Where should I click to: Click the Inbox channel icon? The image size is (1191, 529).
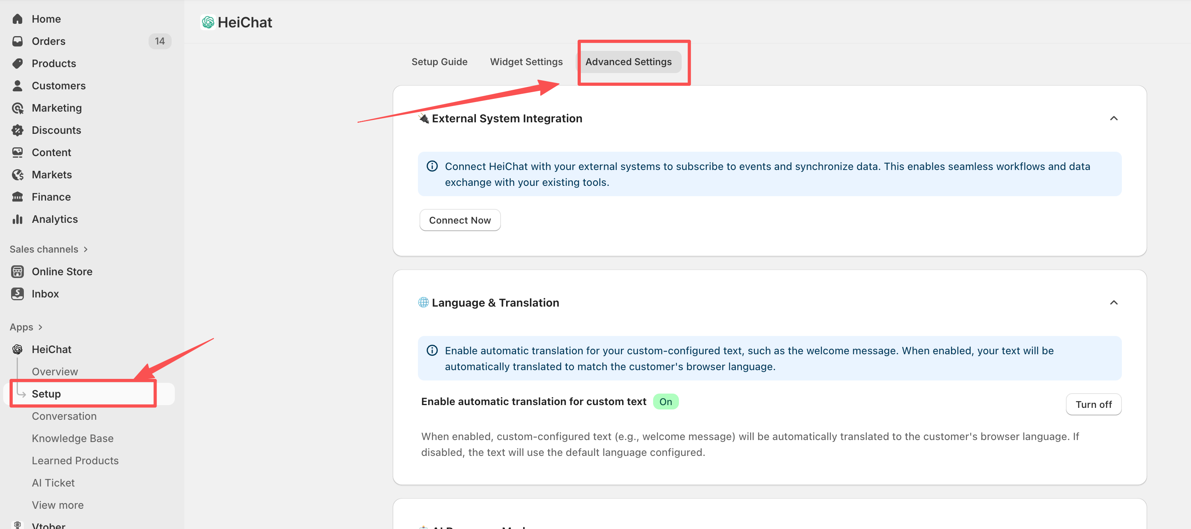pyautogui.click(x=17, y=294)
